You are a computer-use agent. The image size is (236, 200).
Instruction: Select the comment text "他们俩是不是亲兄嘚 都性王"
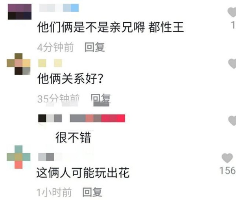pyautogui.click(x=111, y=27)
